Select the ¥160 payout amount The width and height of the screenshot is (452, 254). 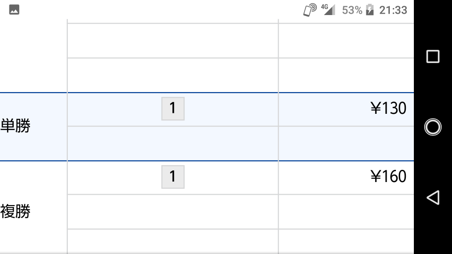click(x=388, y=176)
